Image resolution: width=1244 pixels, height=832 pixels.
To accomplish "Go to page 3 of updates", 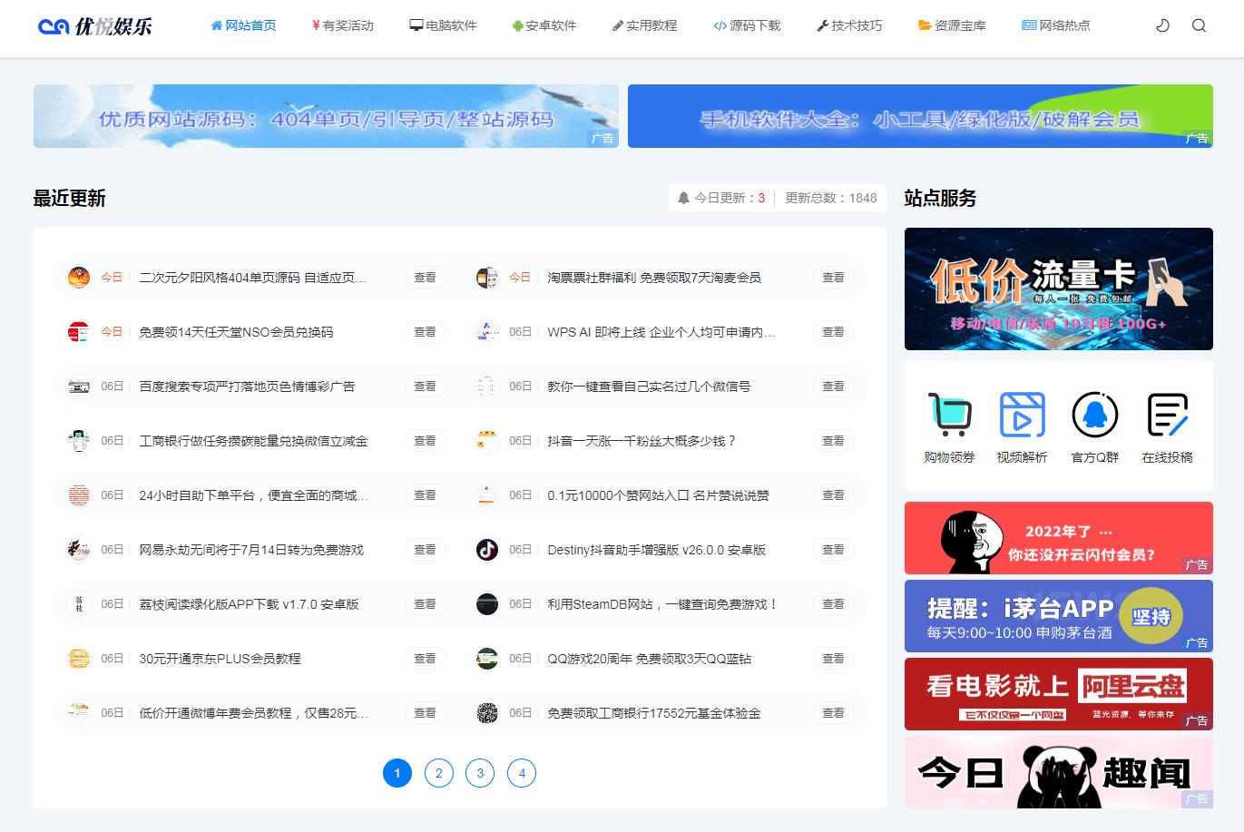I will 480,773.
